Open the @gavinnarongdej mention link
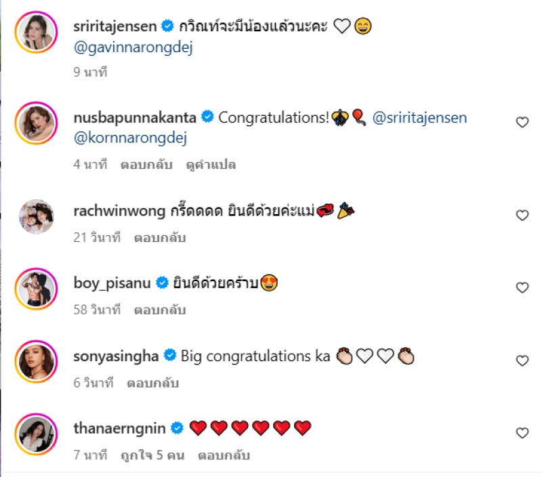Image resolution: width=542 pixels, height=477 pixels. 133,47
